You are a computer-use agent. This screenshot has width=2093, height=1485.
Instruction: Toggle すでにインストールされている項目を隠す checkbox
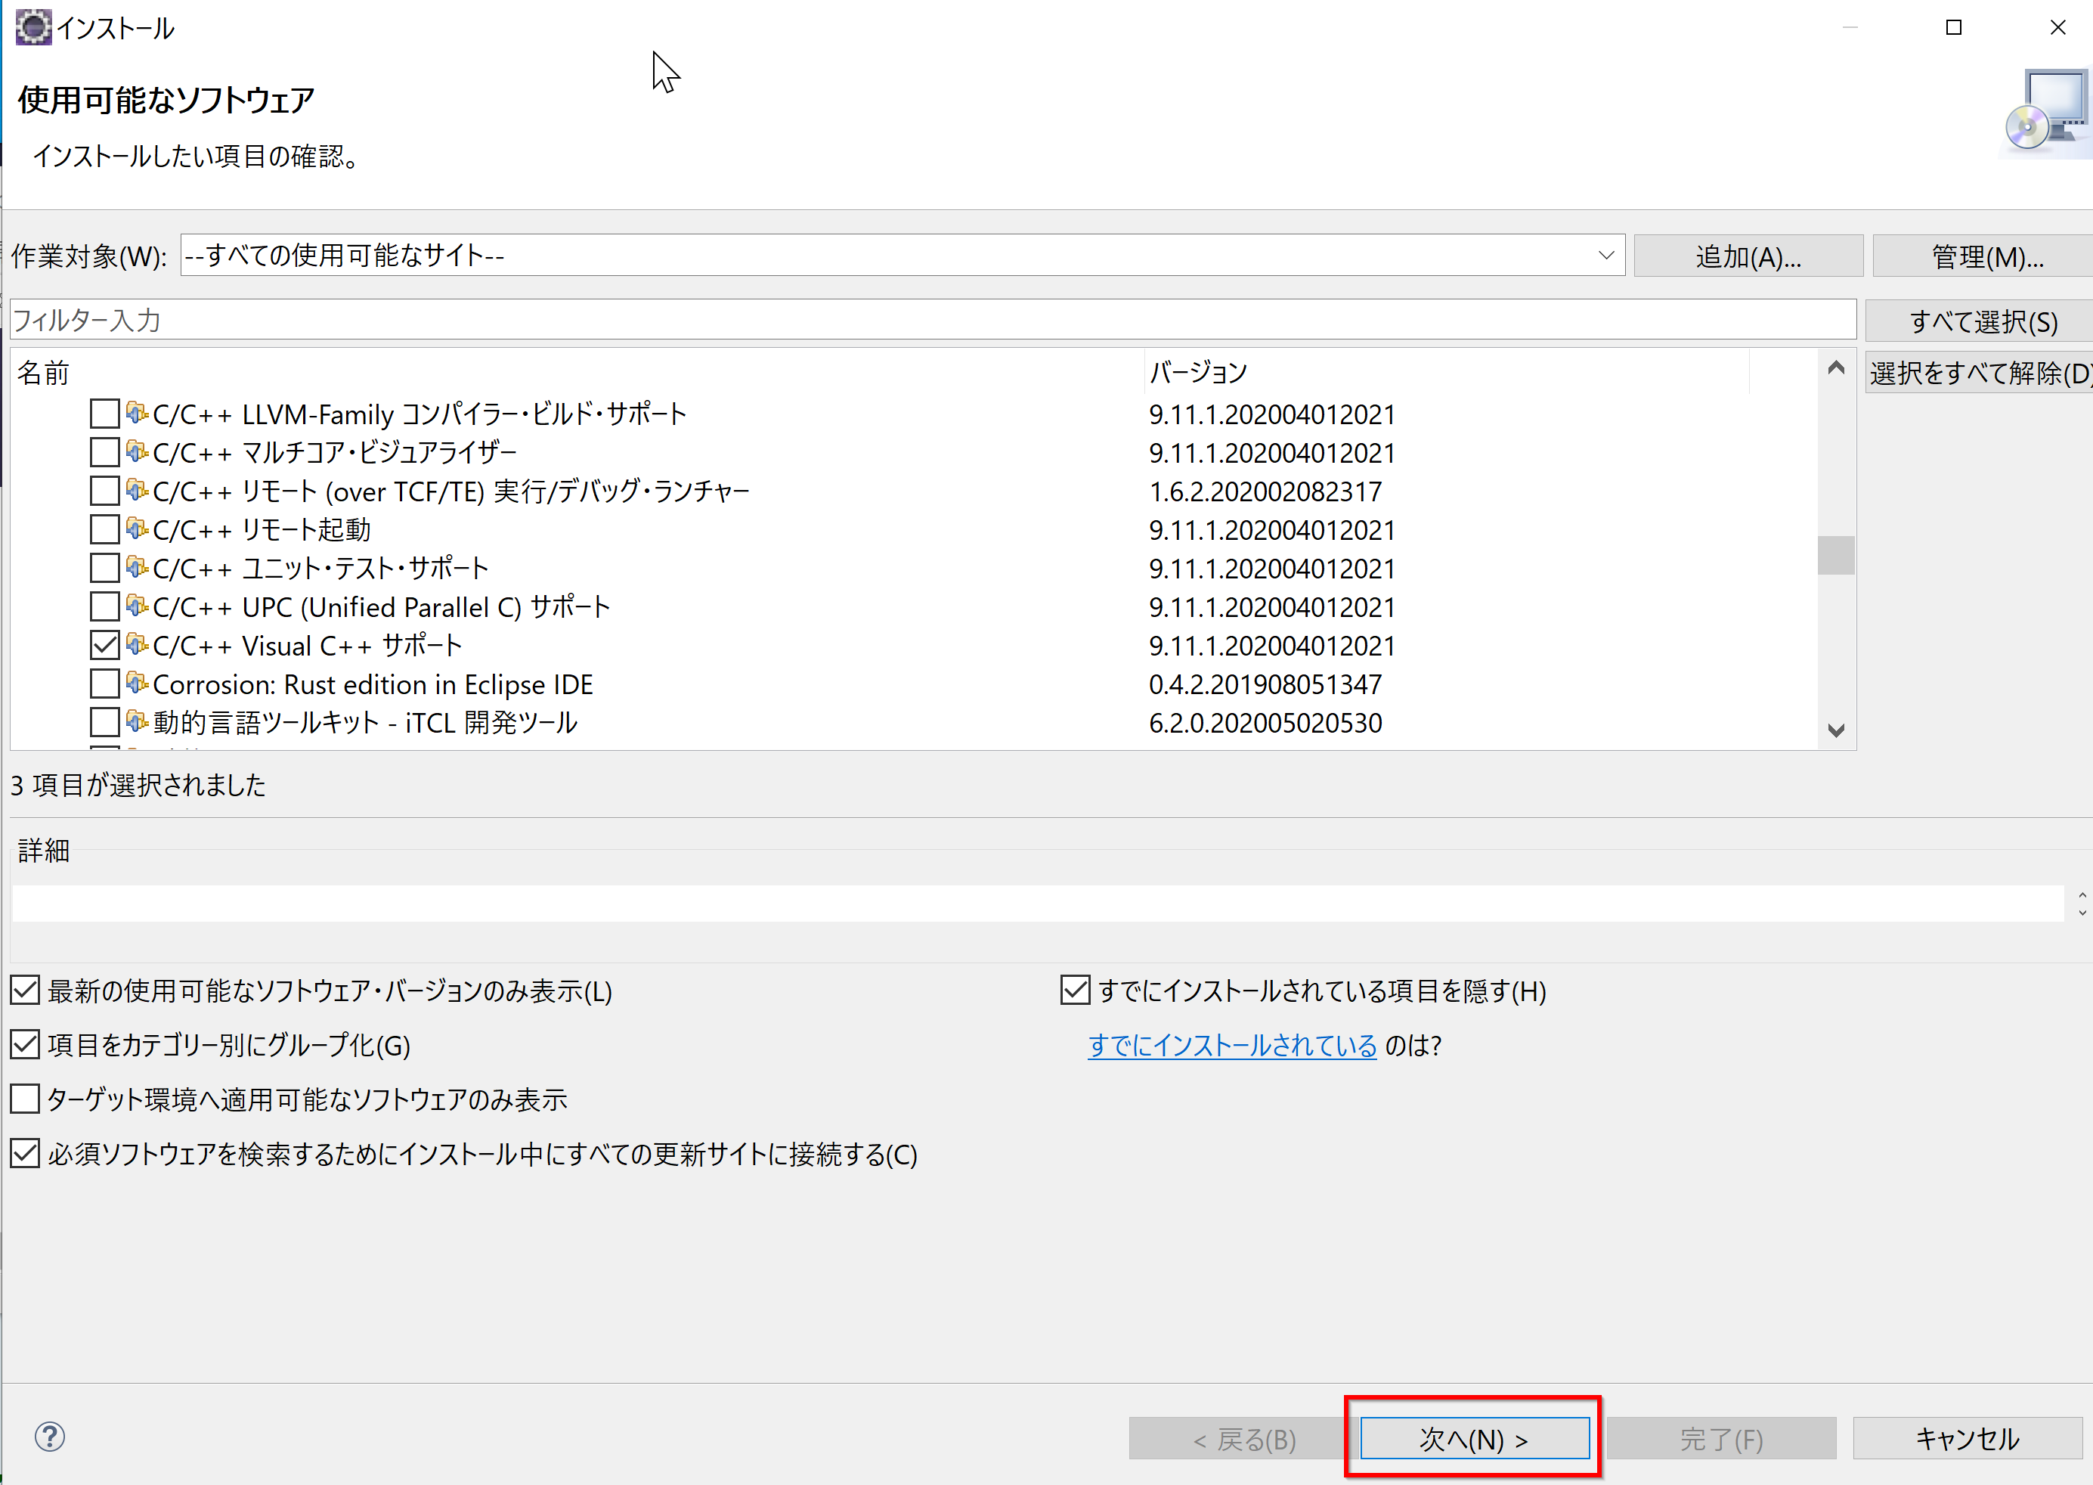pos(1075,990)
